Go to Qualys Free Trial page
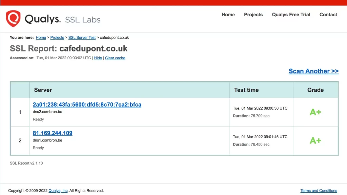 pyautogui.click(x=291, y=15)
